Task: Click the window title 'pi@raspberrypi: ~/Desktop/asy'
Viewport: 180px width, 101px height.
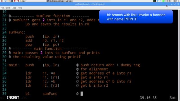Action: click(90, 4)
